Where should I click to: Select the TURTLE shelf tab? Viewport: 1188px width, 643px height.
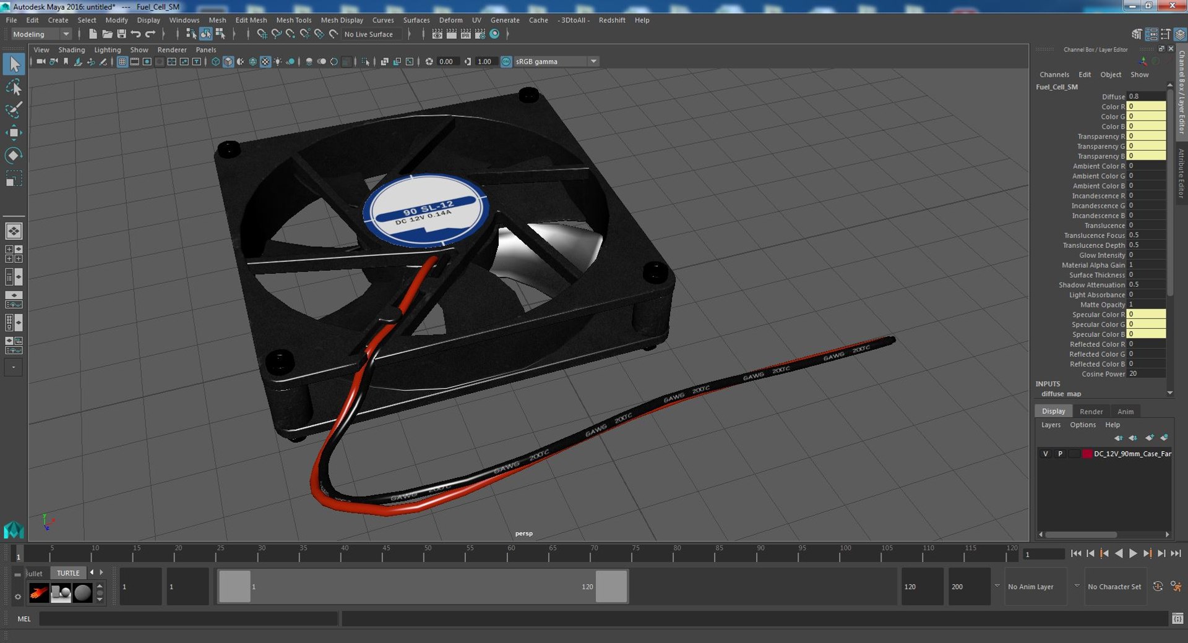[x=68, y=573]
